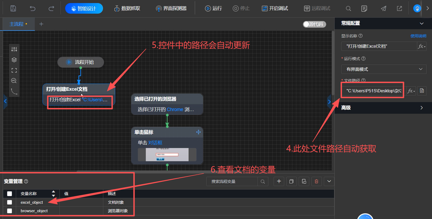Viewport: 432px width, 219px height.
Task: Click the 单击鼠标 node's move icon
Action: click(x=198, y=132)
